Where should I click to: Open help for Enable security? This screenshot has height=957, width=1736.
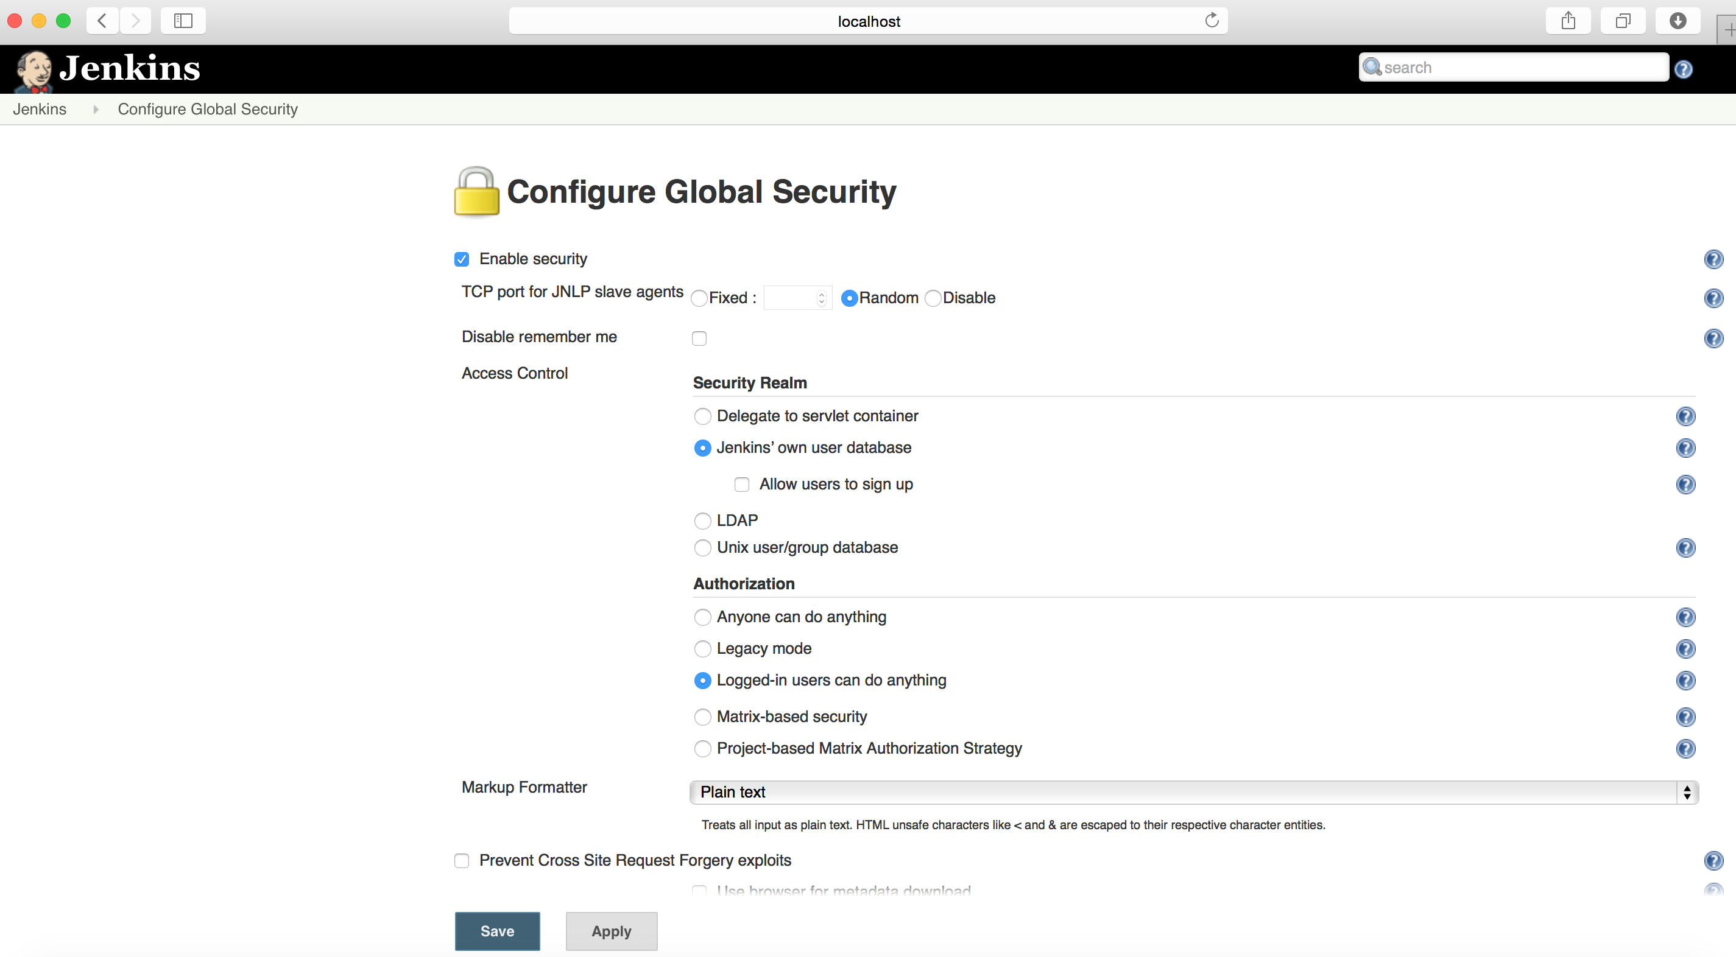tap(1713, 259)
